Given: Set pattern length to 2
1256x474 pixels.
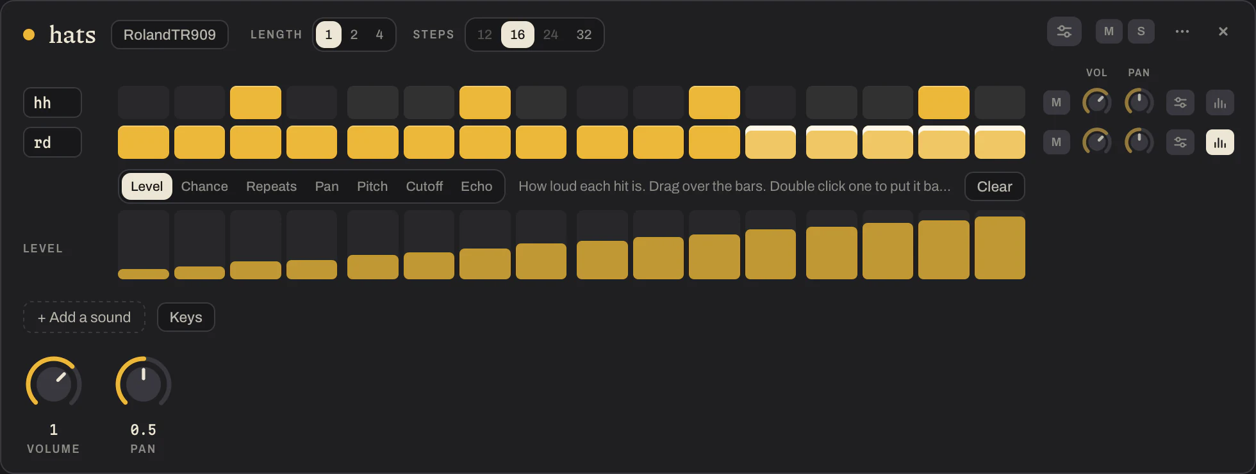Looking at the screenshot, I should click(x=354, y=35).
